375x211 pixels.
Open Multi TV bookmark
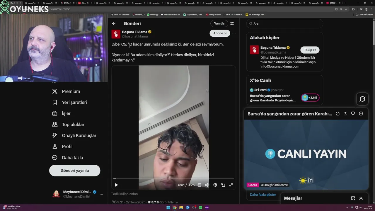coord(233,14)
